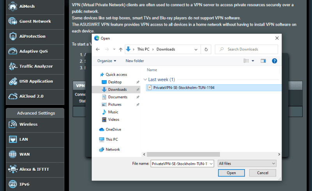Click the LAN monitor icon
The width and height of the screenshot is (312, 191).
pos(13,139)
